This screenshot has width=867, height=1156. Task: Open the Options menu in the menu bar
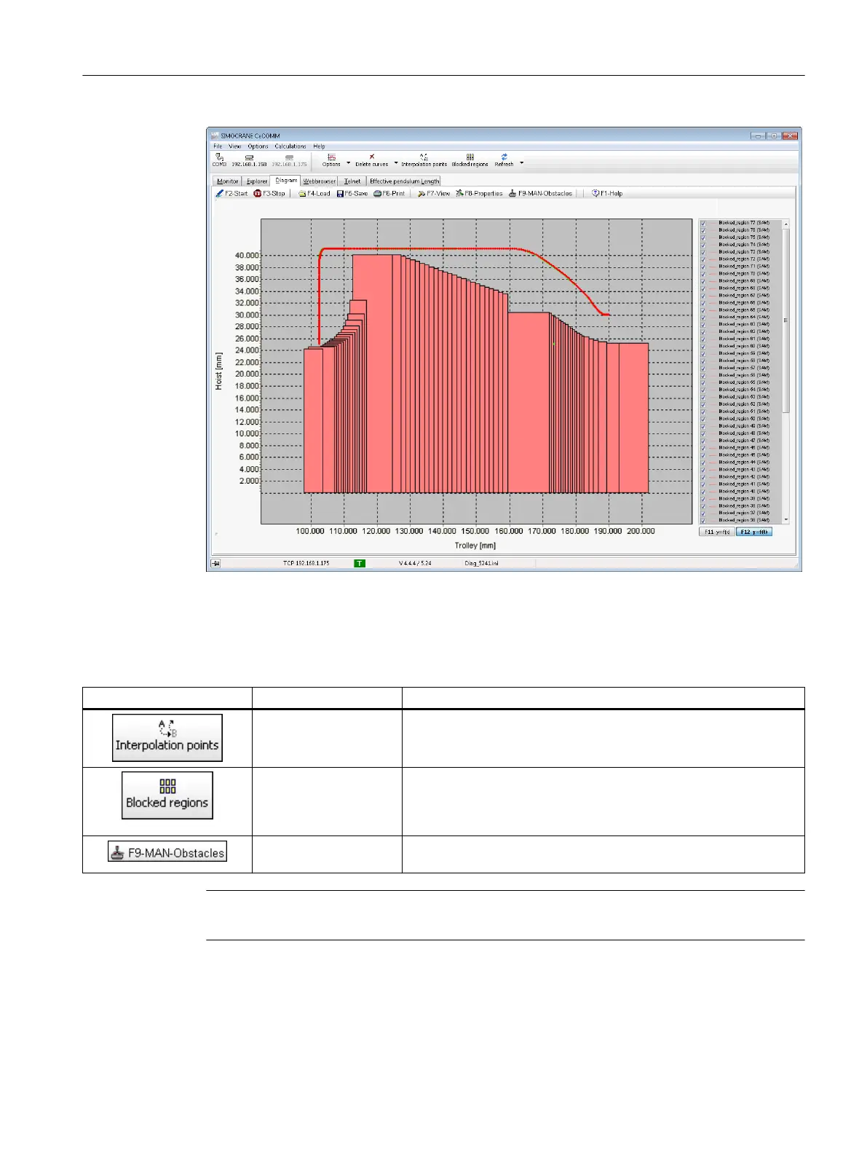pos(258,146)
